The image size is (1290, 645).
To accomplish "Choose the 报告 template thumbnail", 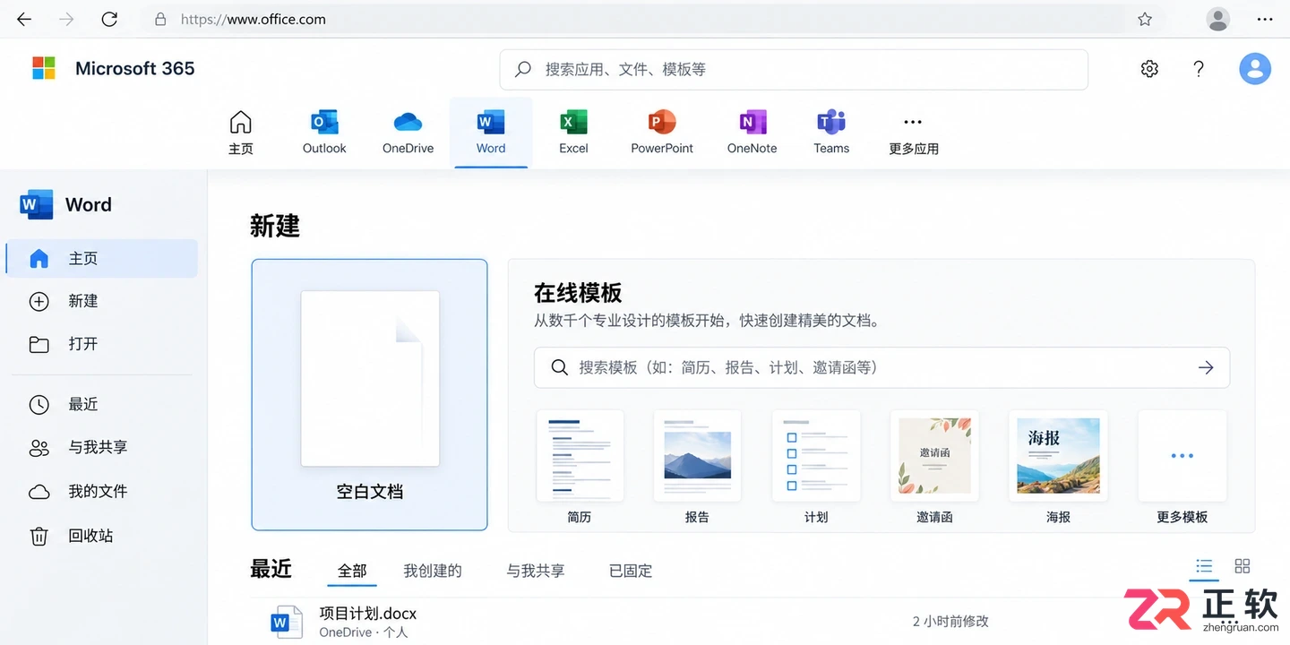I will (x=697, y=455).
